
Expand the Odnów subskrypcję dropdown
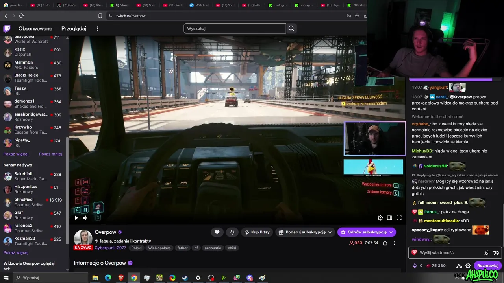pyautogui.click(x=367, y=232)
